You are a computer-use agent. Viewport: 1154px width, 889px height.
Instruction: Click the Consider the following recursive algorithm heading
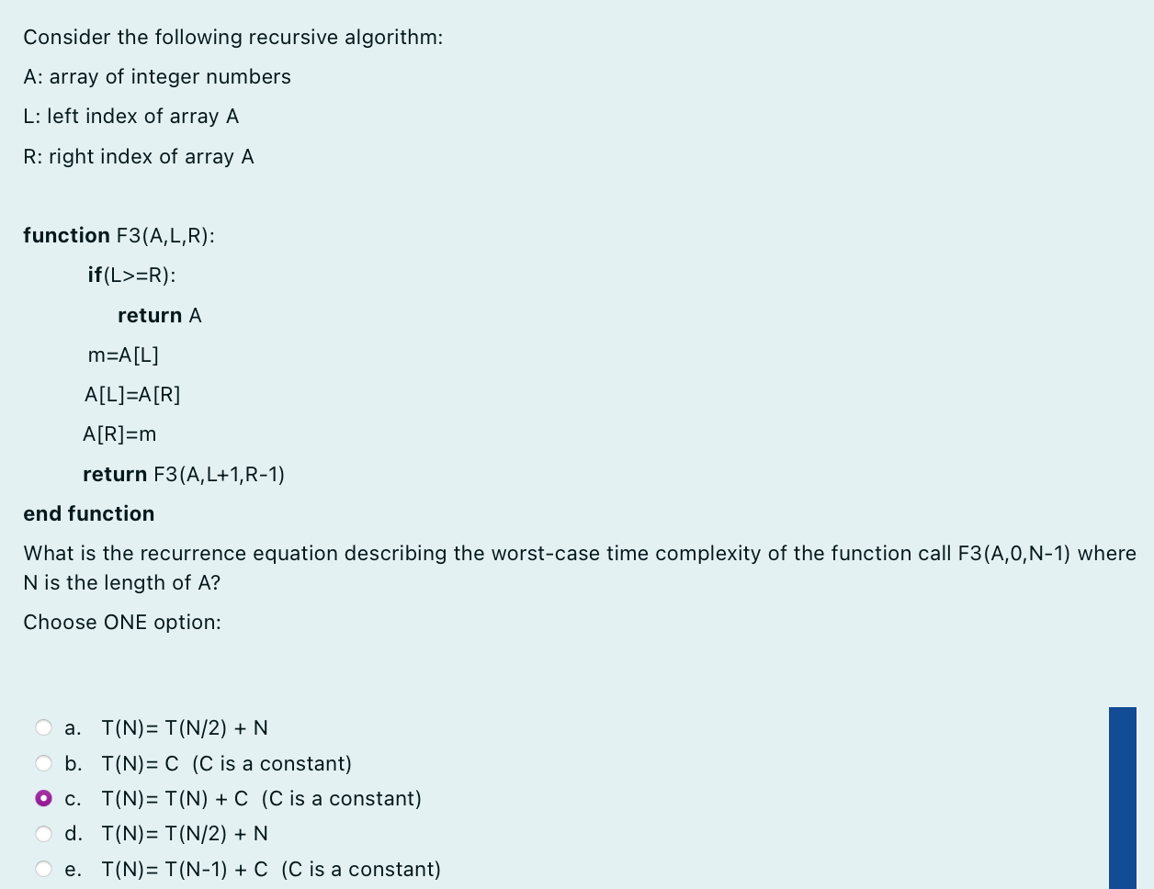[x=232, y=37]
